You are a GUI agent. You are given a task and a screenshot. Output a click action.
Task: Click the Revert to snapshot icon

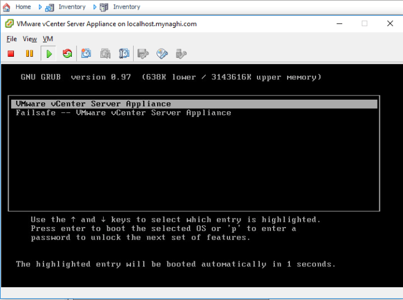click(x=105, y=54)
